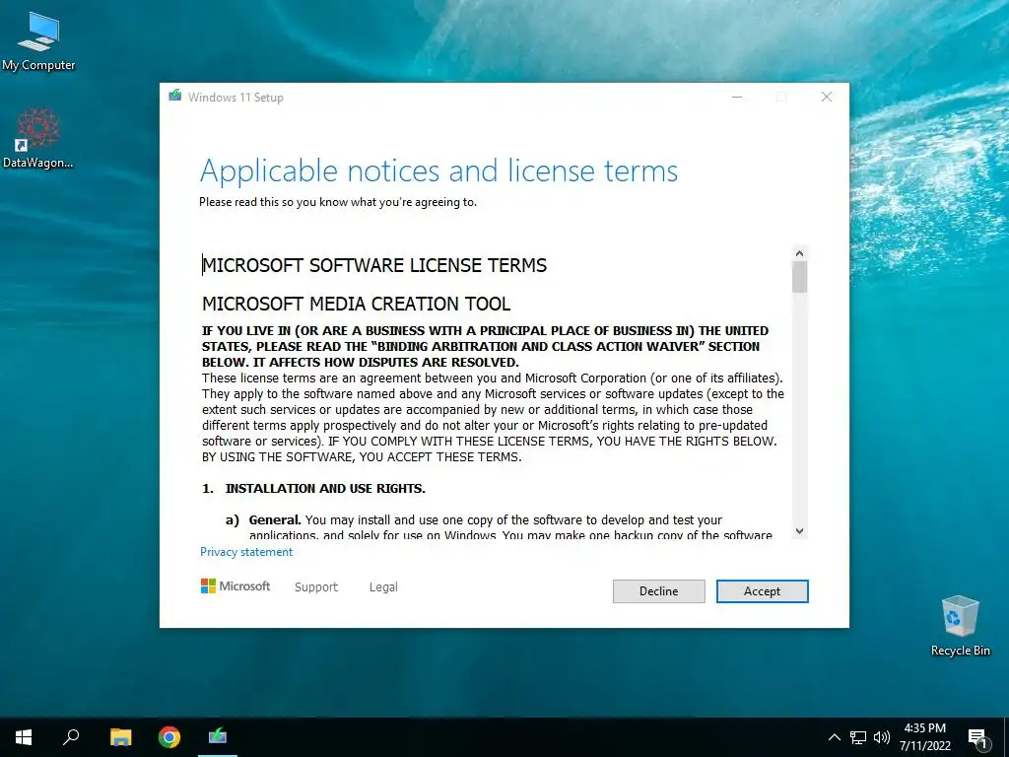Open the Support link
1009x757 pixels.
pos(316,587)
